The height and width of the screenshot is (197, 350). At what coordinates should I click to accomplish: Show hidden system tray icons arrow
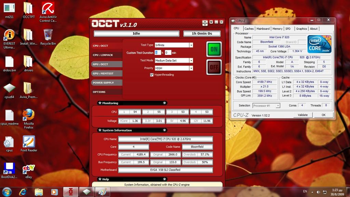312,192
